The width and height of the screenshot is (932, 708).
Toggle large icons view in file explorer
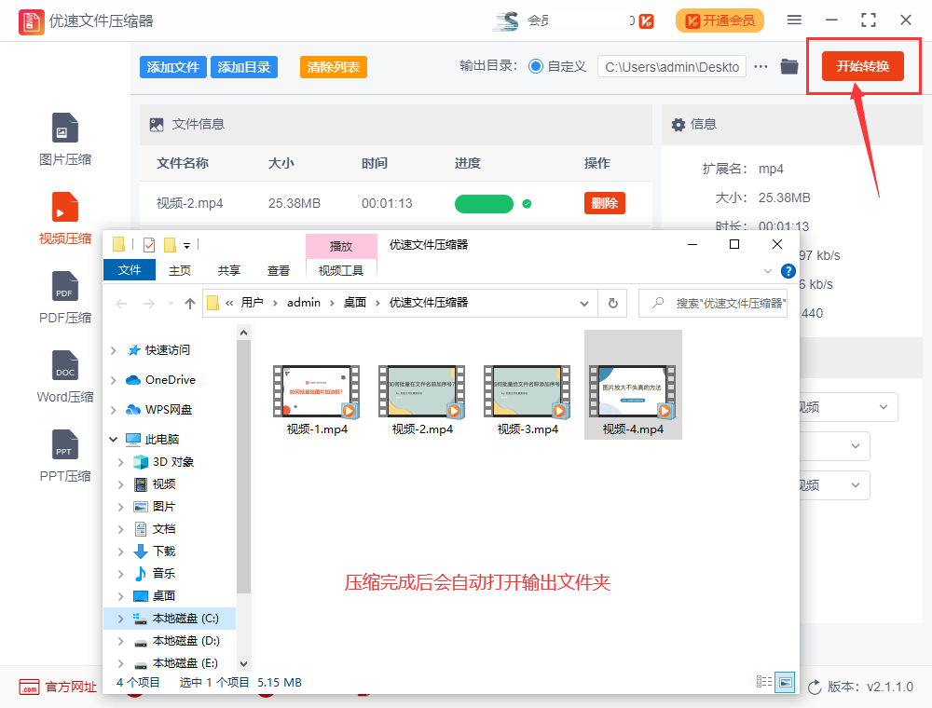(x=785, y=682)
